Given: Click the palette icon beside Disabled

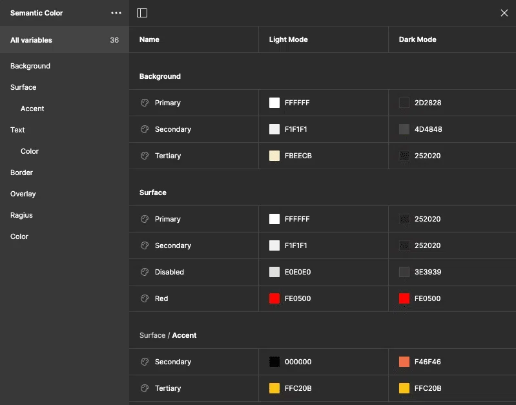Looking at the screenshot, I should click(x=145, y=272).
